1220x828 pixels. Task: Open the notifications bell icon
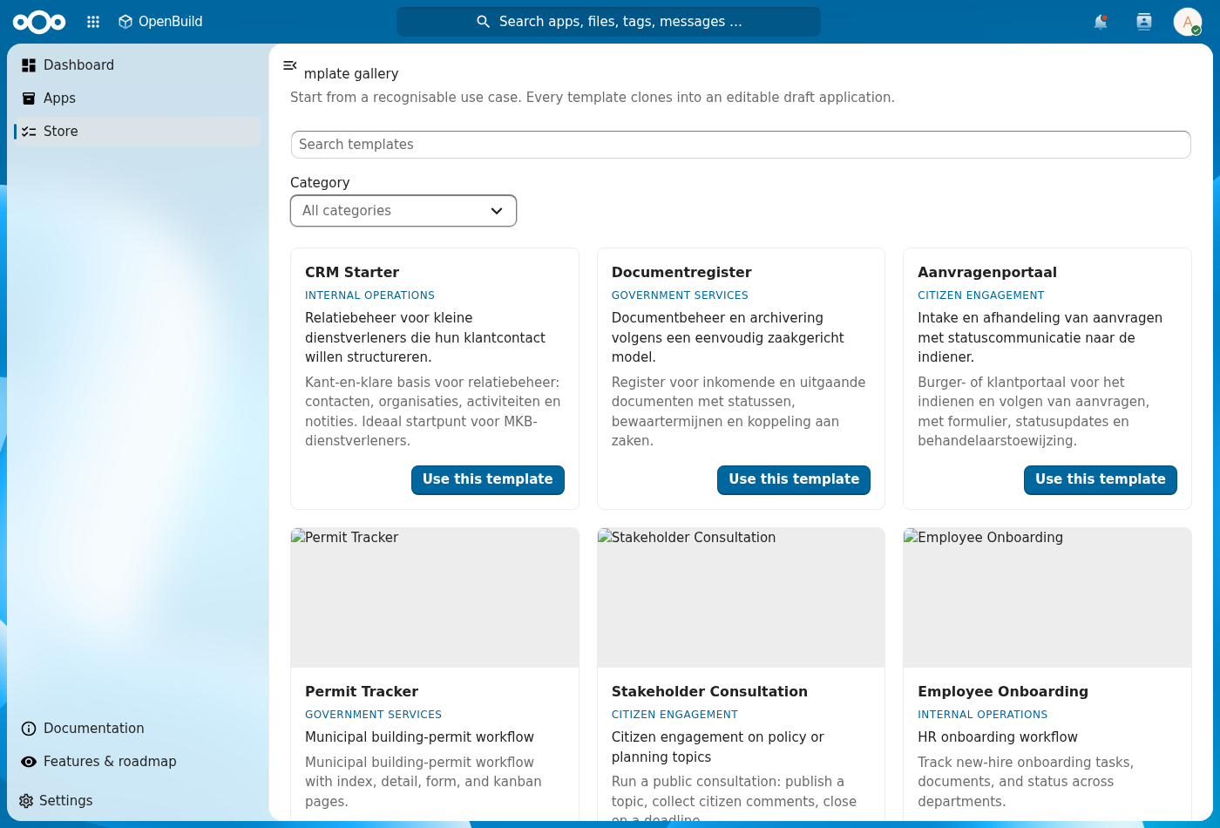[1101, 22]
